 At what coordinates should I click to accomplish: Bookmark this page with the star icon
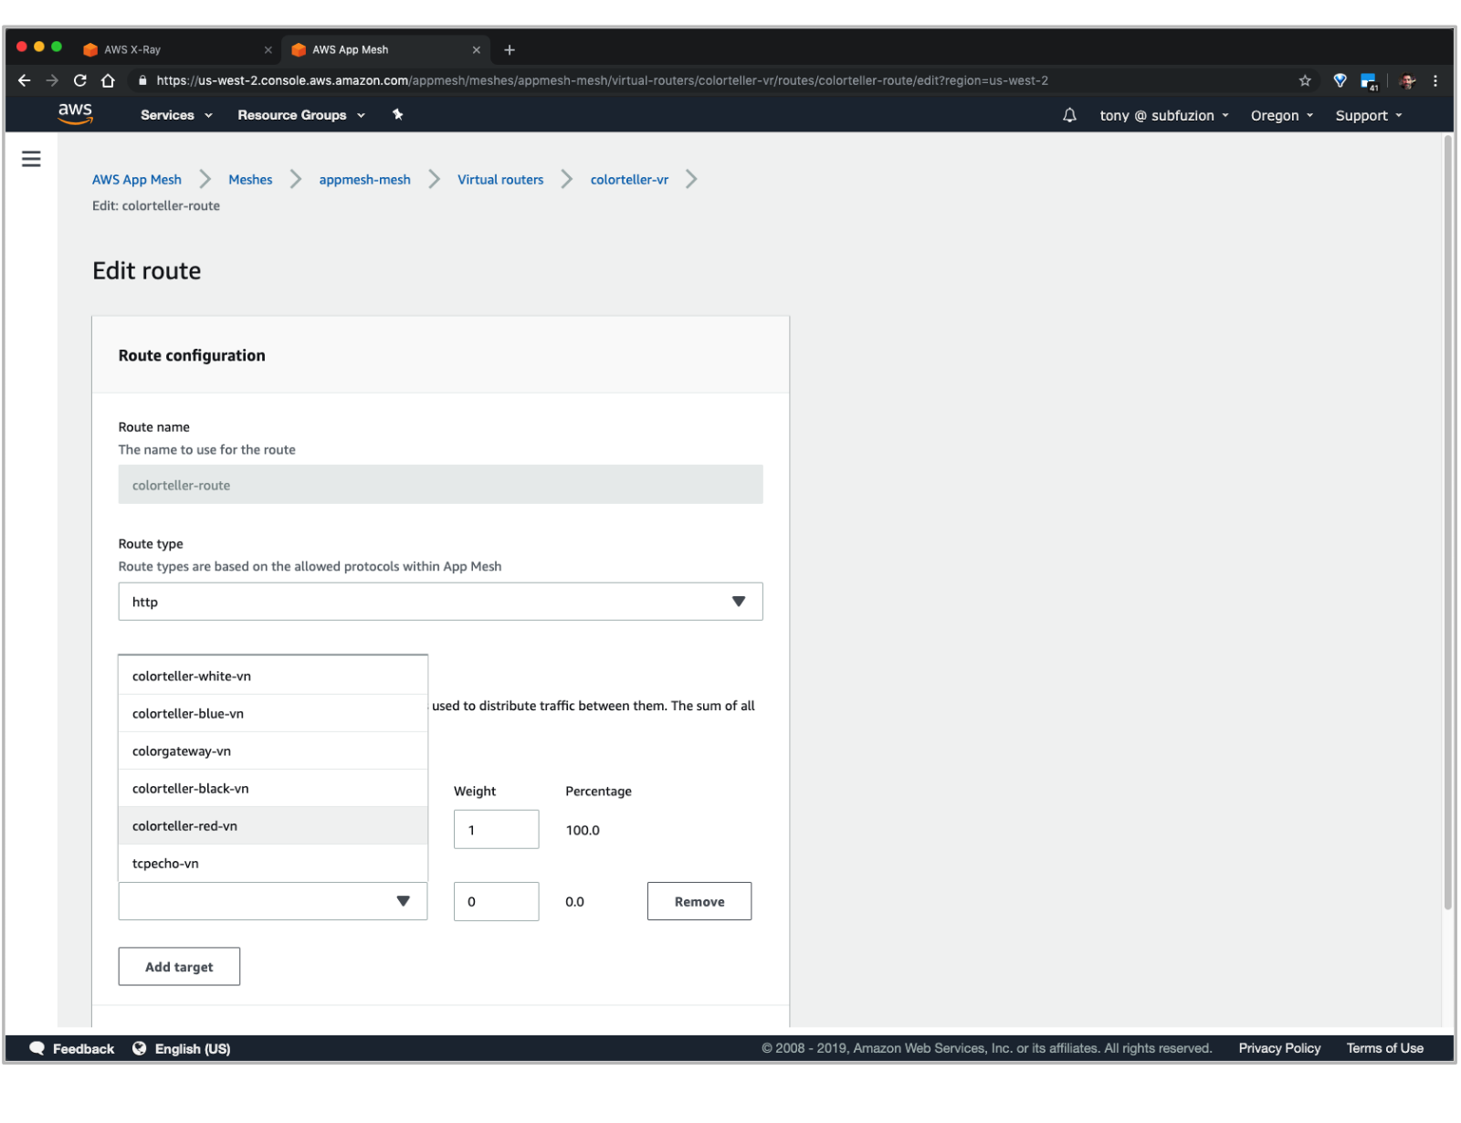point(1305,80)
